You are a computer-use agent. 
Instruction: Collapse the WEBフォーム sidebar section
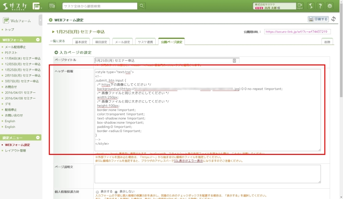(37, 40)
